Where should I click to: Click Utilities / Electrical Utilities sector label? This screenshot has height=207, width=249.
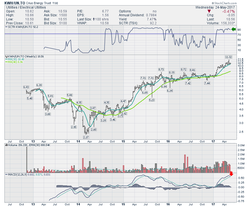pyautogui.click(x=26, y=7)
